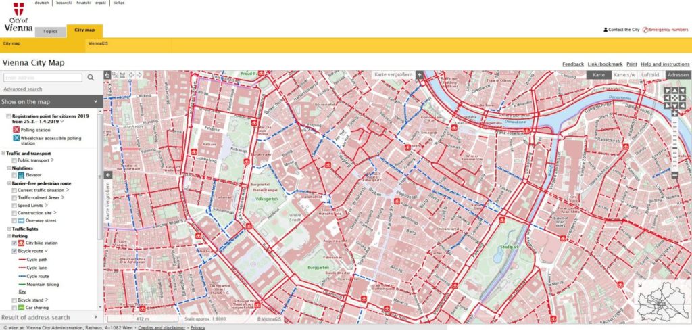
Task: Uncheck the Bicycle route layer
Action: pos(14,251)
